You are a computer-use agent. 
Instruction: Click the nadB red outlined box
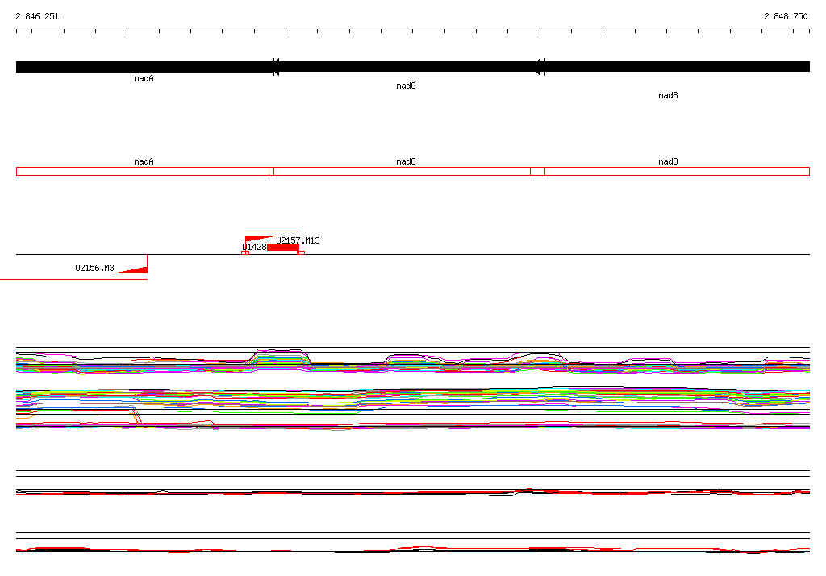pos(677,171)
